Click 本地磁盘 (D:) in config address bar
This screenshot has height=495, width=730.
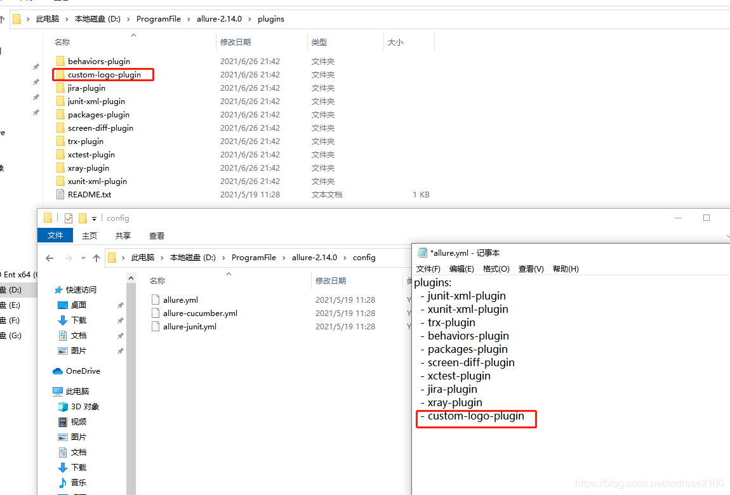[193, 258]
